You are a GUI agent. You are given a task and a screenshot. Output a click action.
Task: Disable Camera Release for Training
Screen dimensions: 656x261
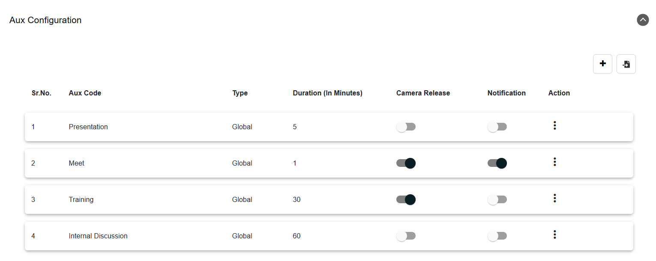pyautogui.click(x=406, y=199)
